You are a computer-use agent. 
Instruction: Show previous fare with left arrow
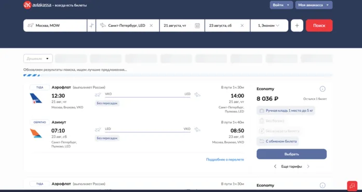click(275, 166)
